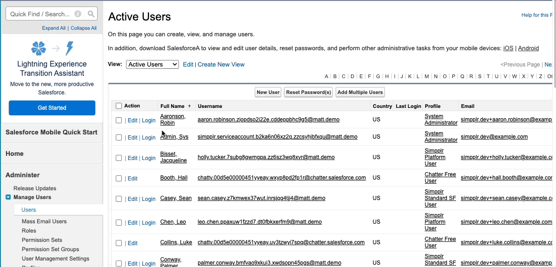Image resolution: width=556 pixels, height=267 pixels.
Task: Open the iOS download link
Action: 508,48
